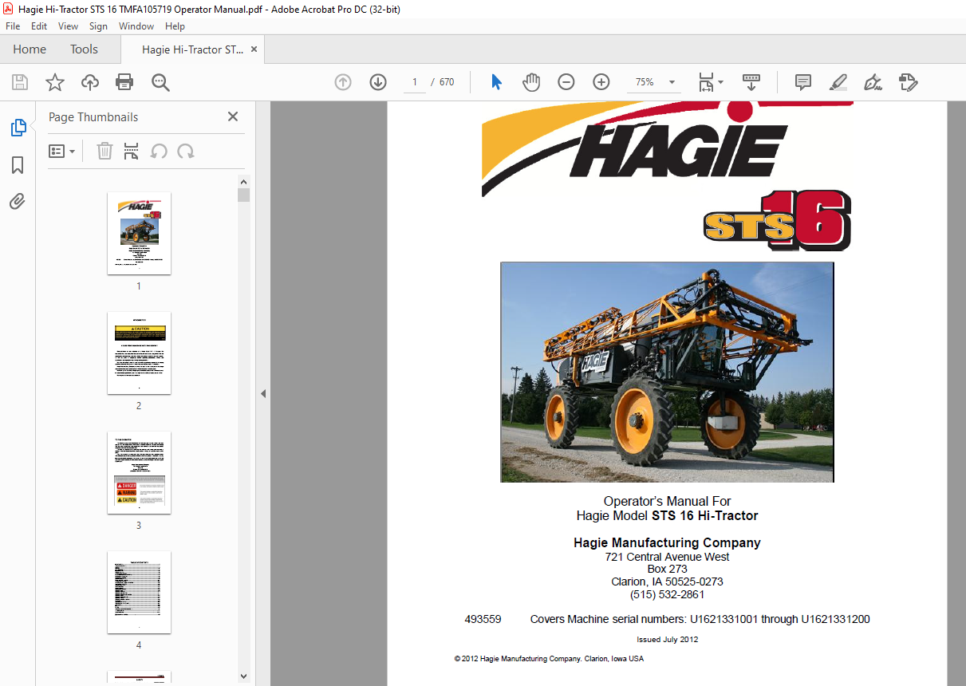This screenshot has height=686, width=966.
Task: Open the Sign menu
Action: pos(98,26)
